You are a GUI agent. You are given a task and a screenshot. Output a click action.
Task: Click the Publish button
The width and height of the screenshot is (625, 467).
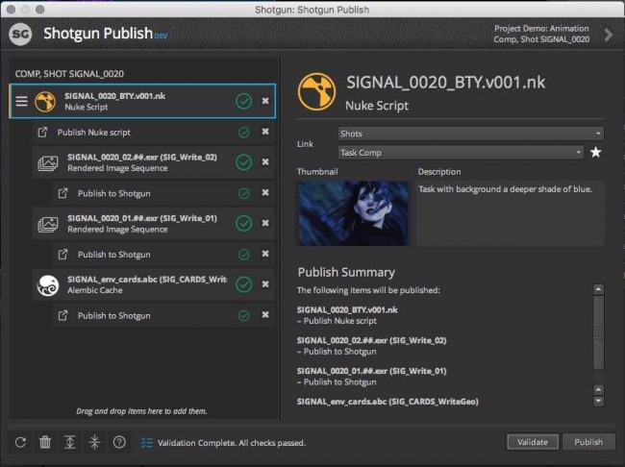(x=587, y=442)
